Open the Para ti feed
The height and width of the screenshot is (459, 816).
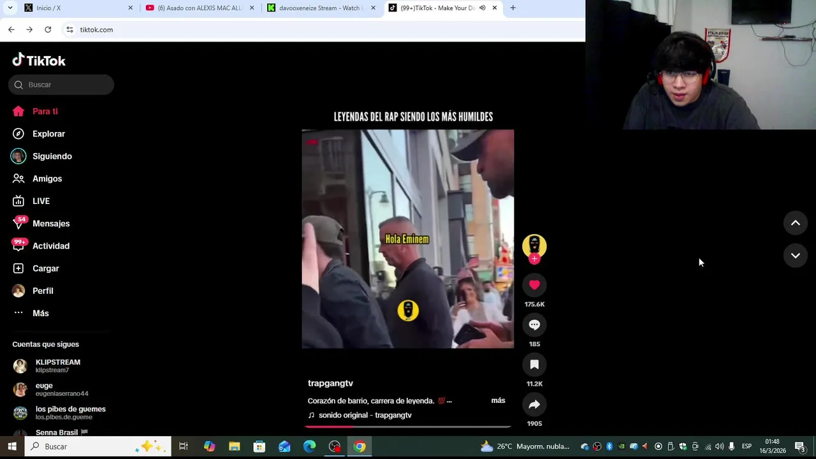35,112
